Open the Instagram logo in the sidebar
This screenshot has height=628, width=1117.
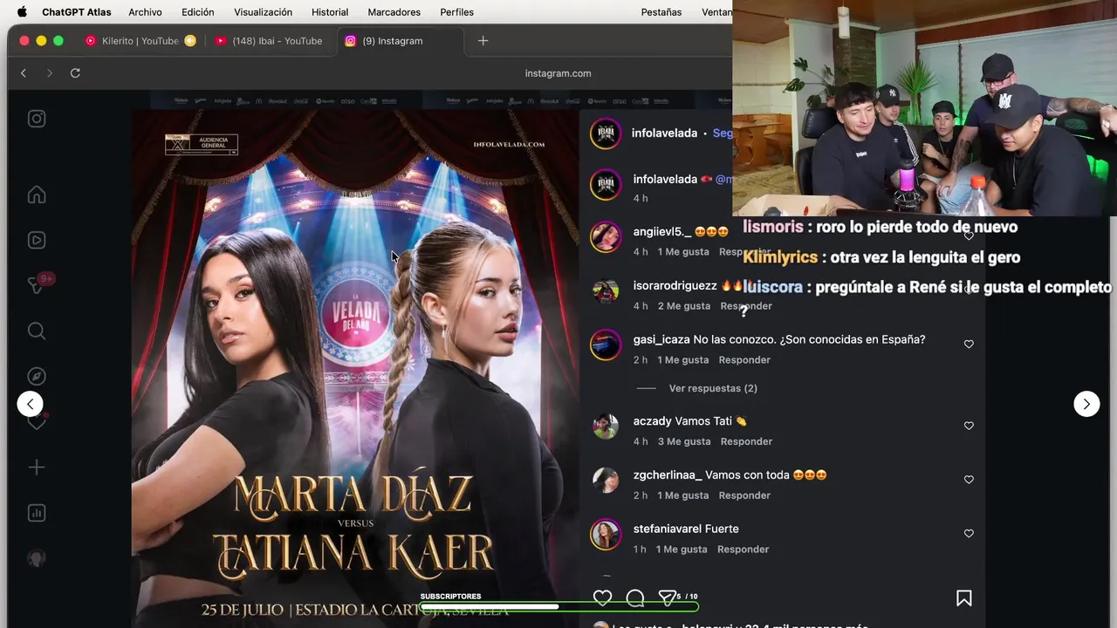(x=37, y=119)
